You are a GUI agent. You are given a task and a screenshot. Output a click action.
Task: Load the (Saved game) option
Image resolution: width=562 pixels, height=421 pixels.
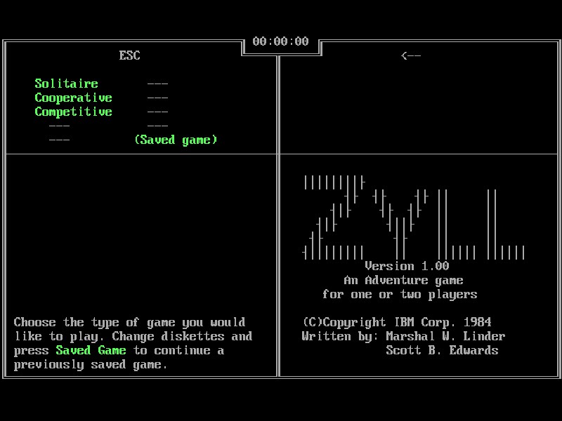point(176,140)
